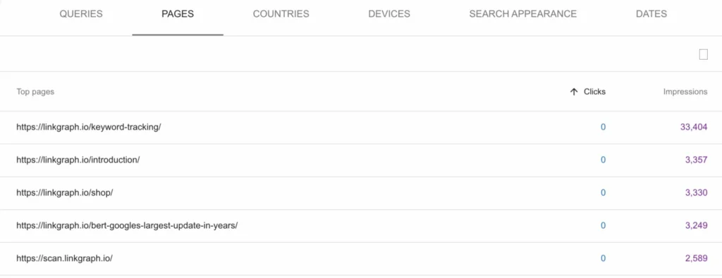Sort by the Impressions column header
This screenshot has width=722, height=278.
click(685, 91)
